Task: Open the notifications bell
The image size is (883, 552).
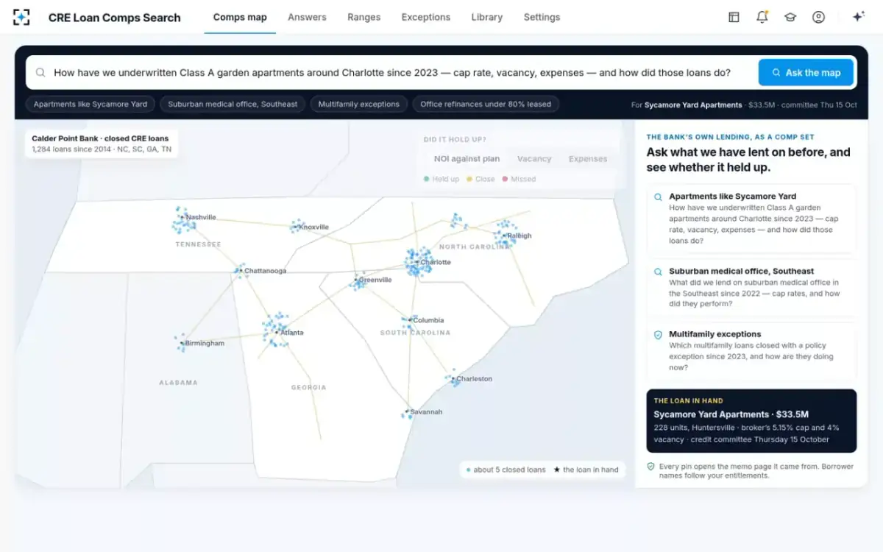Action: [x=762, y=17]
